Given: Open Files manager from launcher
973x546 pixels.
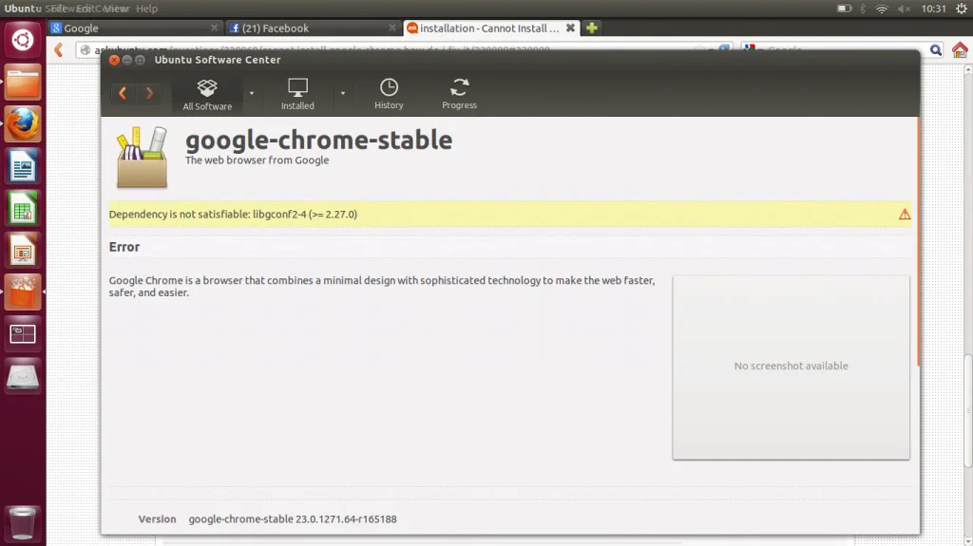Looking at the screenshot, I should pyautogui.click(x=23, y=82).
